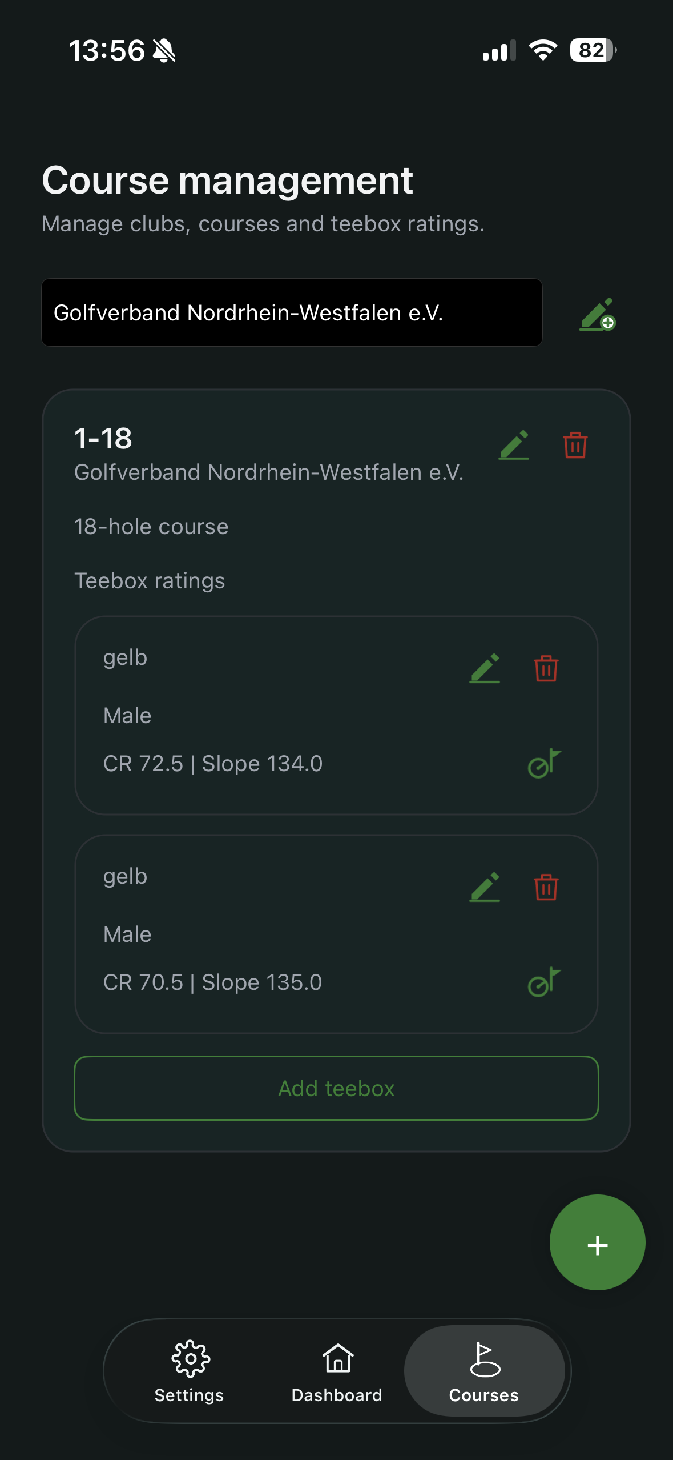Delete the first gelb teebox rating
673x1460 pixels.
(x=545, y=669)
